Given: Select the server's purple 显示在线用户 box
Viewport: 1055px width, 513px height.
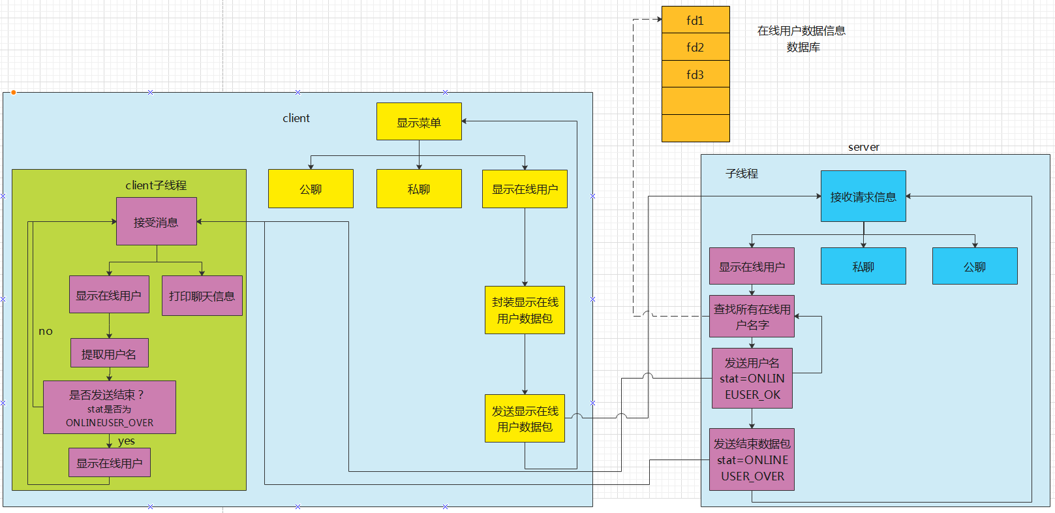Looking at the screenshot, I should click(x=752, y=266).
